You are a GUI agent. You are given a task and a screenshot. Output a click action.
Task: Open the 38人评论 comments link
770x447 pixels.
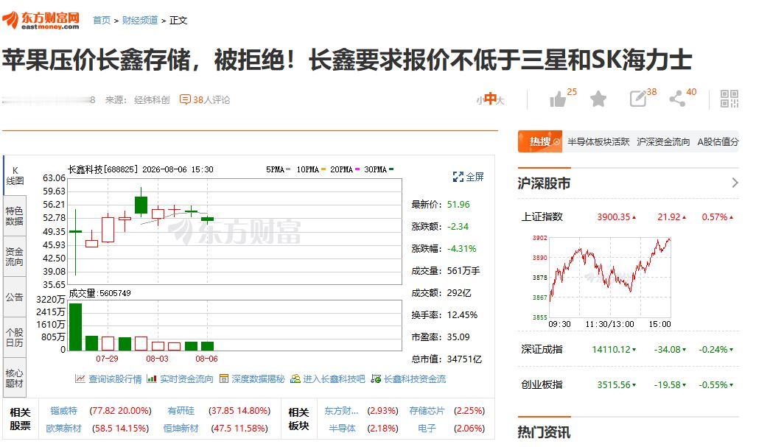click(x=211, y=99)
